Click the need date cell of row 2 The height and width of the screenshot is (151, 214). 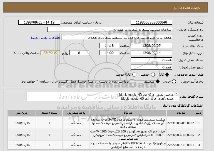click(x=22, y=135)
